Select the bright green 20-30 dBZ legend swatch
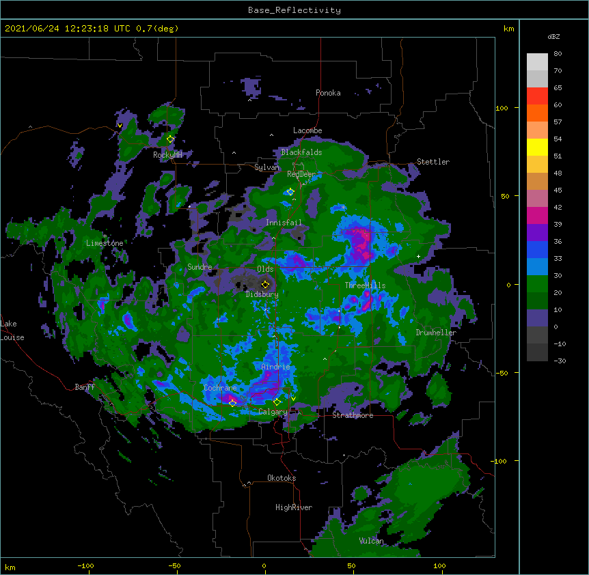Screen dimensions: 589x575 (537, 284)
